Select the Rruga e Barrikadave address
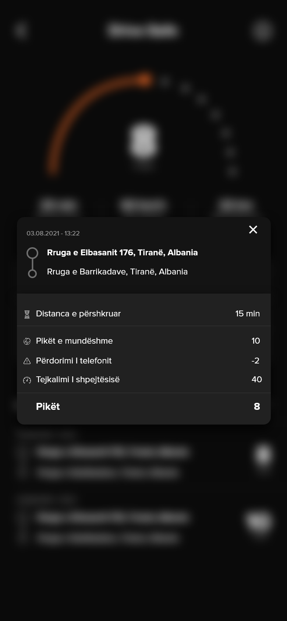The height and width of the screenshot is (621, 287). coord(117,272)
